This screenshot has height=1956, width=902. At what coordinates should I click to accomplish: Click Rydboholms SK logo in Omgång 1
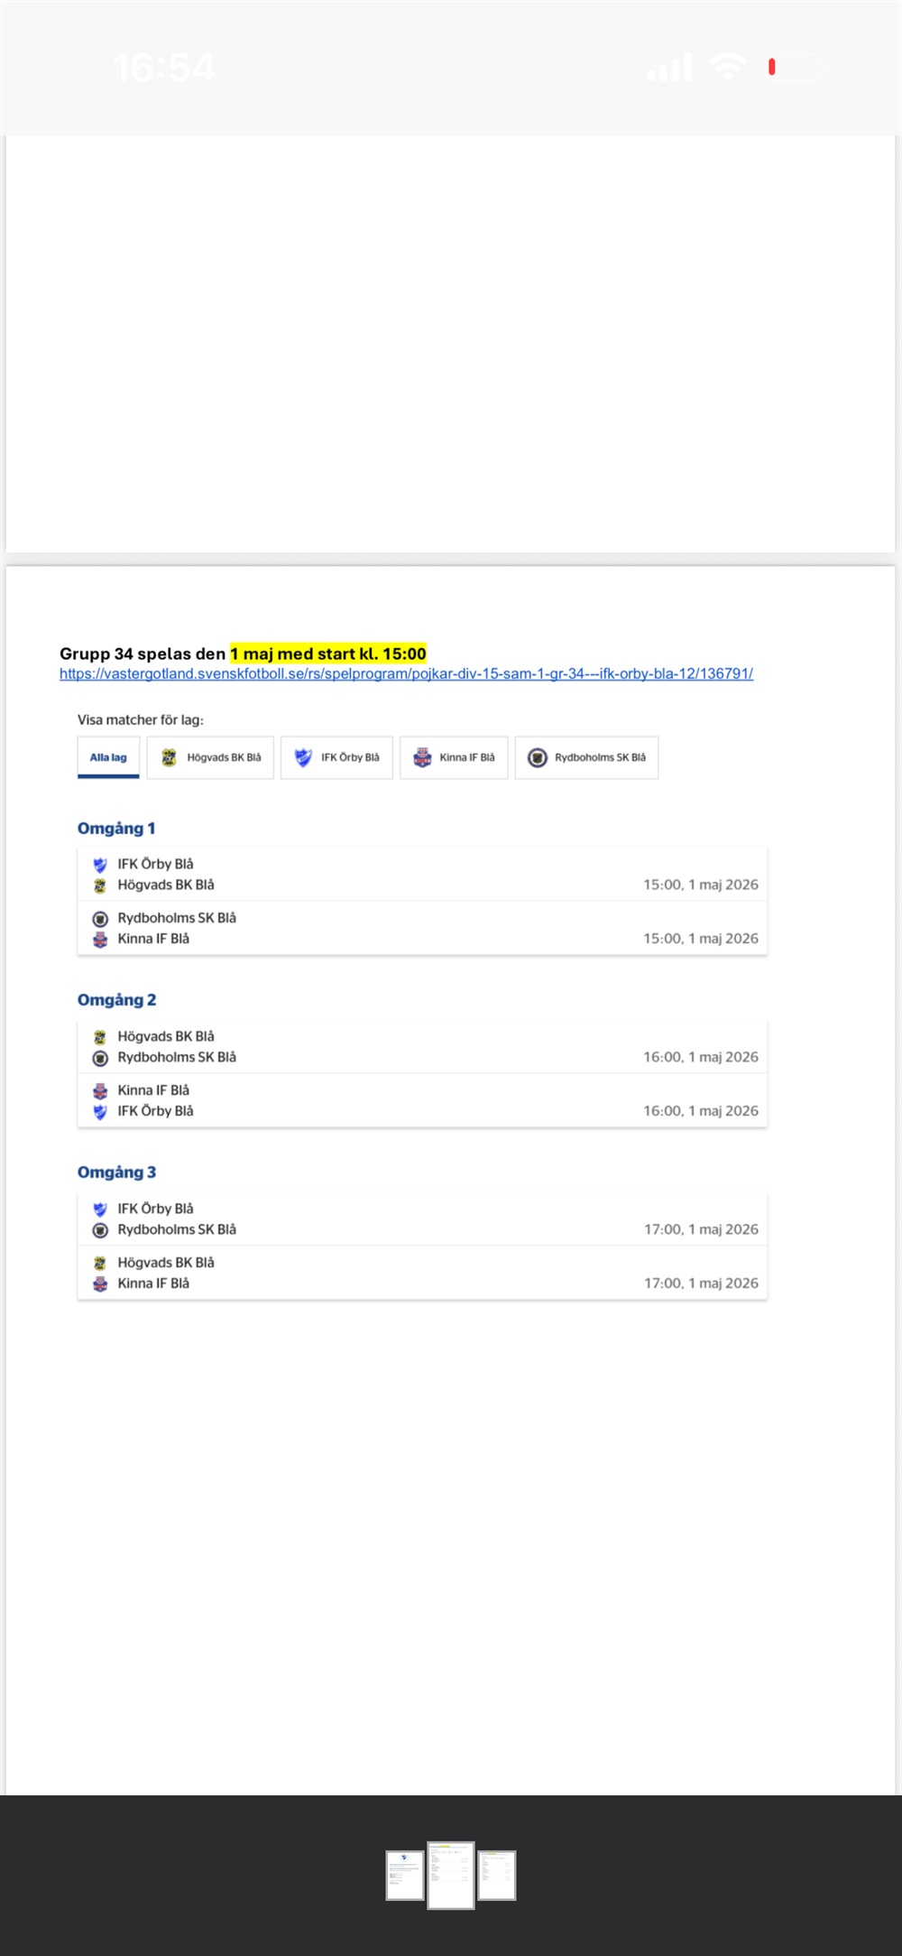pyautogui.click(x=100, y=919)
